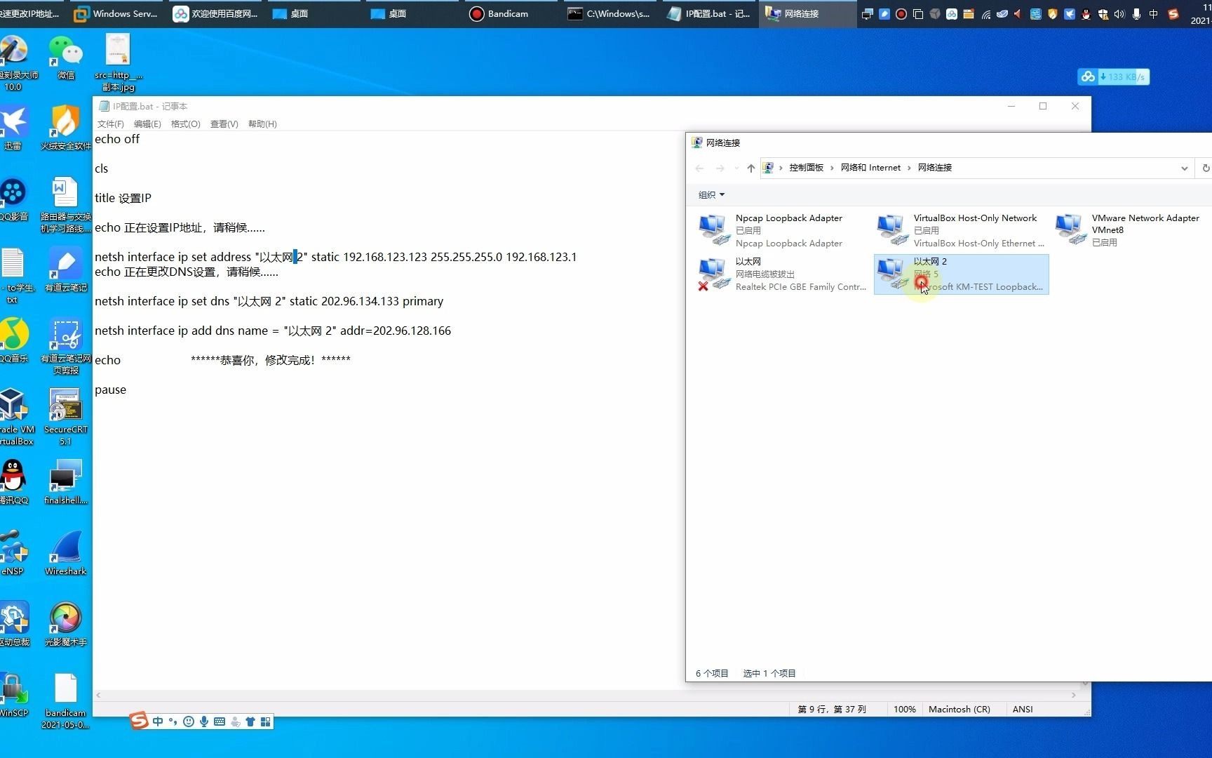This screenshot has width=1212, height=758.
Task: Open 路由器与交换机 Word document icon
Action: [x=65, y=205]
